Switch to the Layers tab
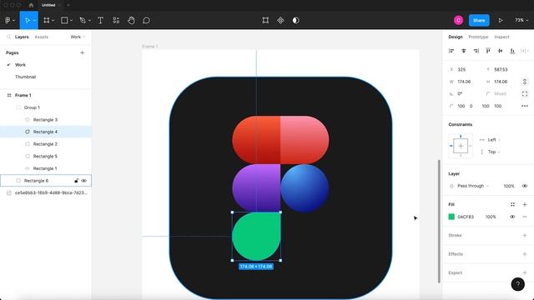 [x=22, y=37]
